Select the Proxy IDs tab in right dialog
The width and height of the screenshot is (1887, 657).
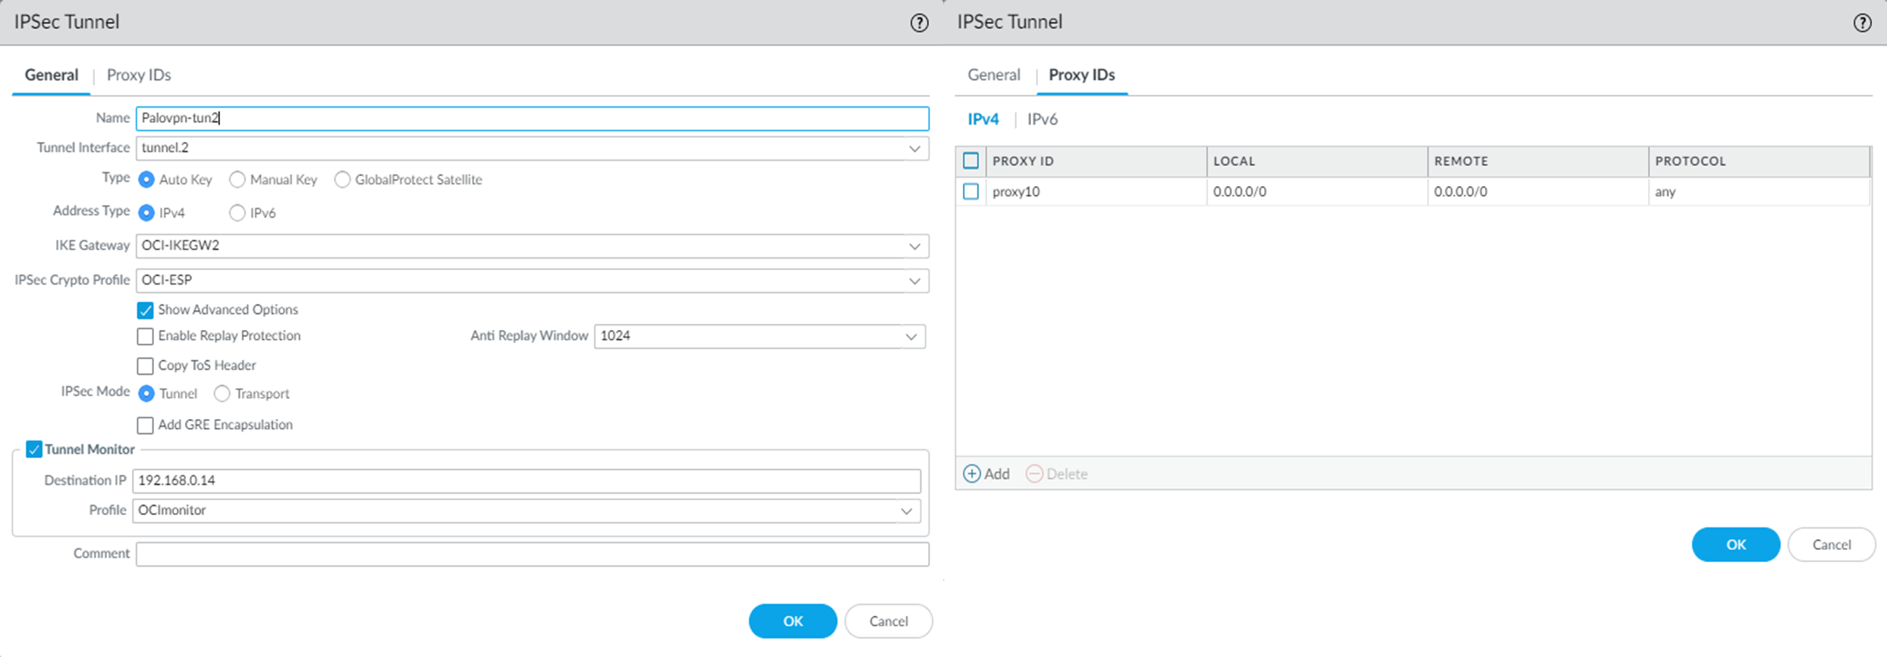1082,75
